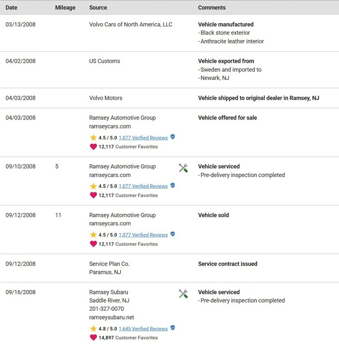Click the verified shield next to 1,645 reviews
Viewport: 339px width, 347px height.
pyautogui.click(x=173, y=328)
